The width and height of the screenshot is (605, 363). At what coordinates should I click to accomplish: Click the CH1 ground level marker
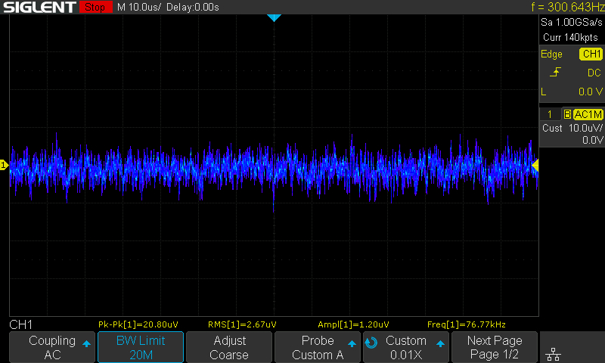coord(4,165)
